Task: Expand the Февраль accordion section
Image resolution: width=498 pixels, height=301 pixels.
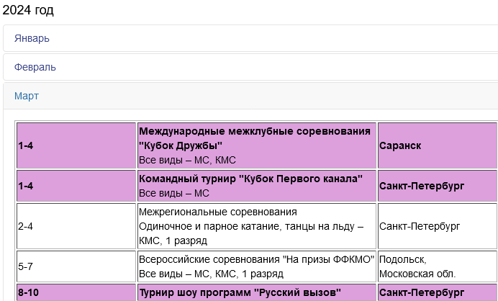Action: coord(35,67)
